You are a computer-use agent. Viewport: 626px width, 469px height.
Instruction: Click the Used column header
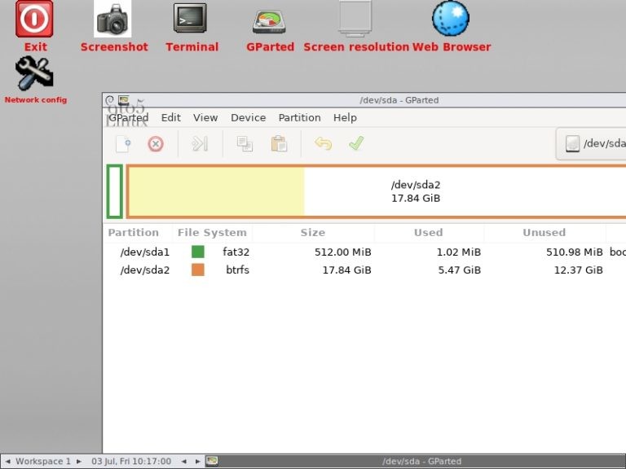[x=429, y=233]
